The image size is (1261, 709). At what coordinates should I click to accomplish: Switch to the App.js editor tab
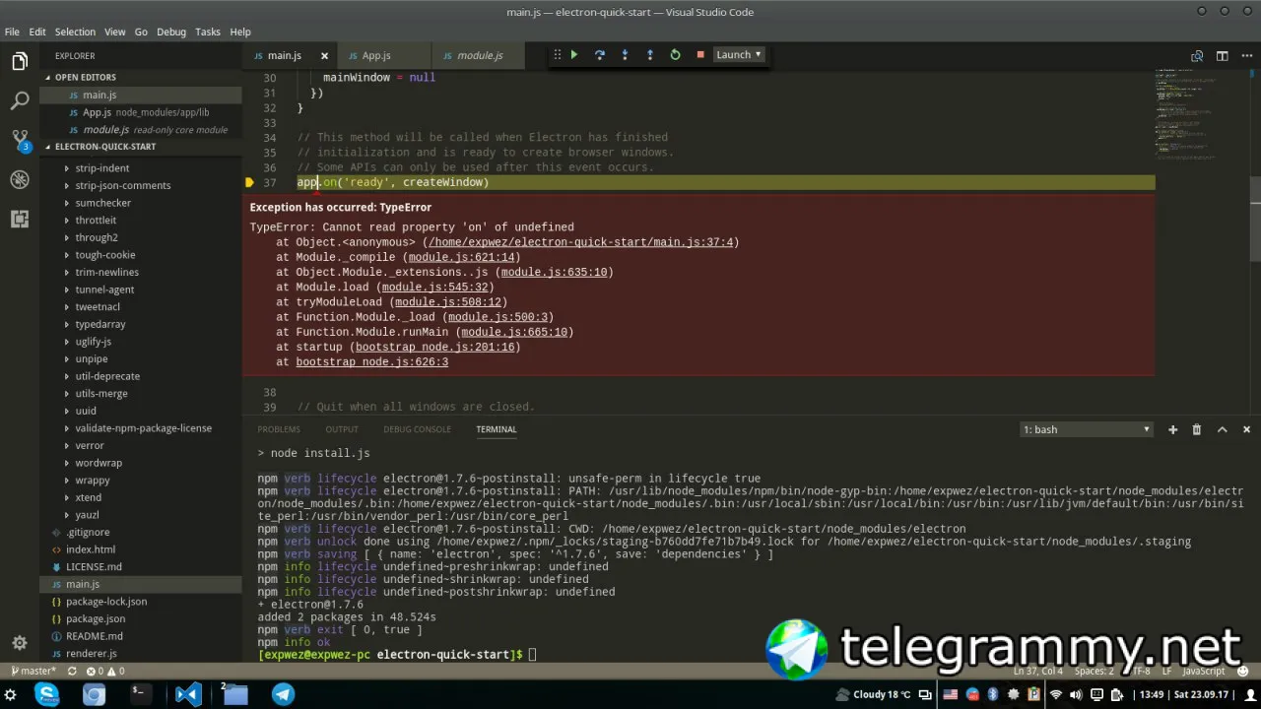point(376,56)
